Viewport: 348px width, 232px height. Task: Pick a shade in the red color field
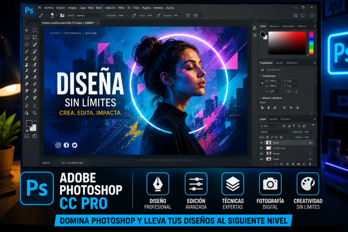287,43
